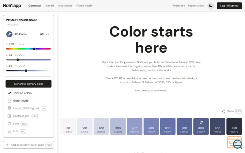Screen dimensions: 245x153
Task: Click the heart Save icon
Action: pos(9,124)
